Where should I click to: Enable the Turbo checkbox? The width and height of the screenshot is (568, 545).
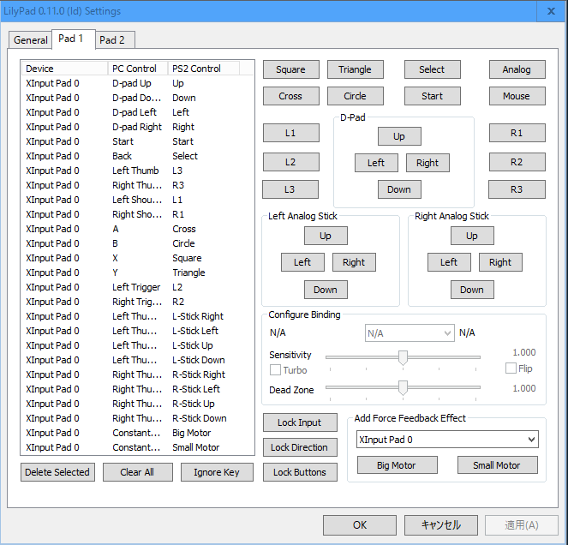[276, 370]
